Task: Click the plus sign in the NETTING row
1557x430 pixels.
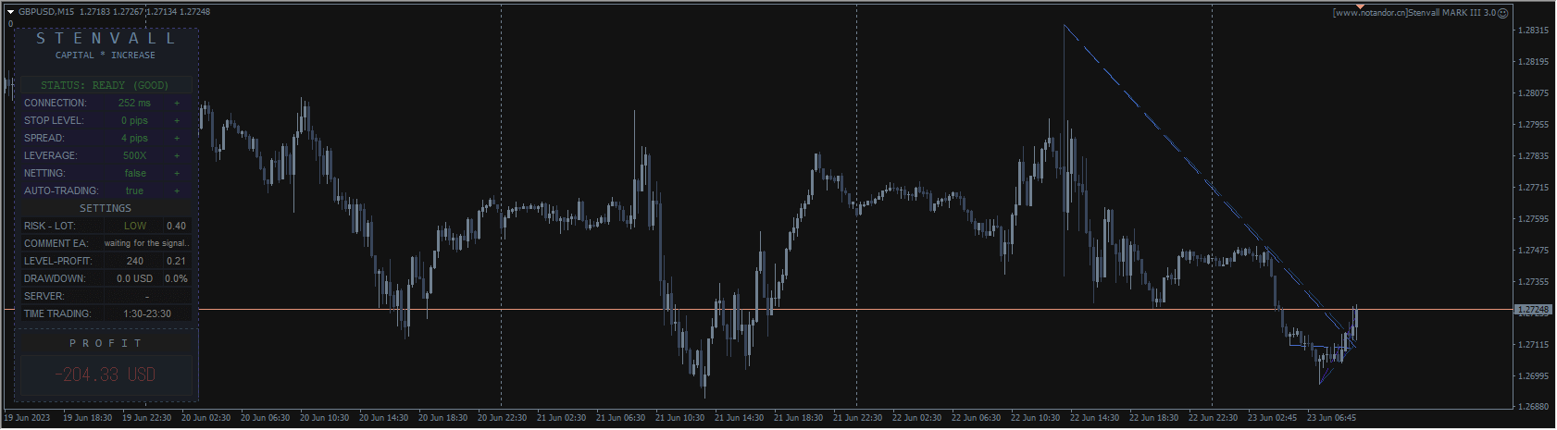Action: click(177, 174)
